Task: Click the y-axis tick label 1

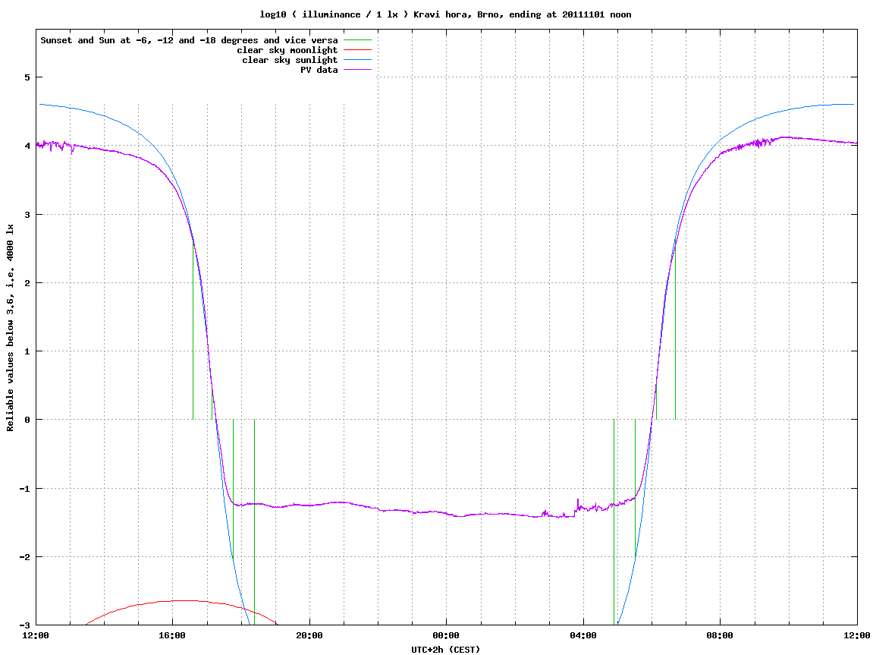Action: 27,351
